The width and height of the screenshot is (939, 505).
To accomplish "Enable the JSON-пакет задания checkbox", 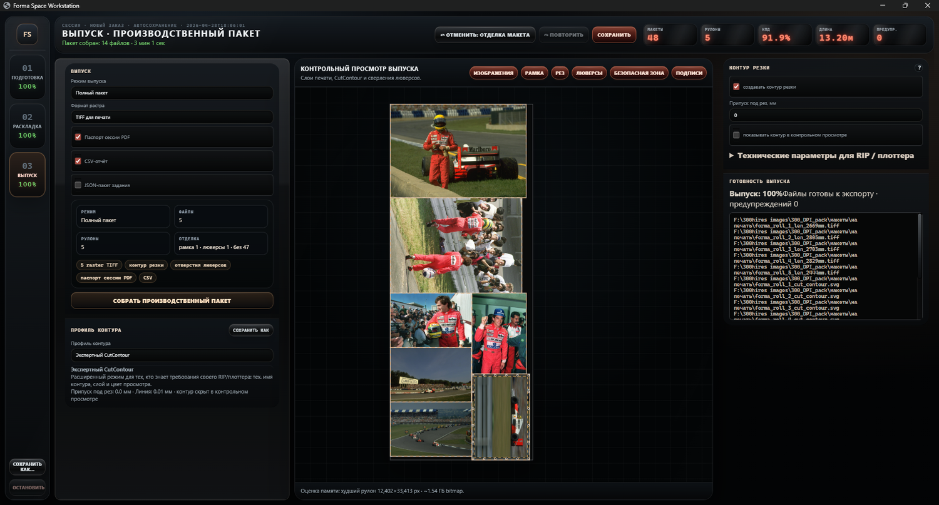I will tap(78, 185).
